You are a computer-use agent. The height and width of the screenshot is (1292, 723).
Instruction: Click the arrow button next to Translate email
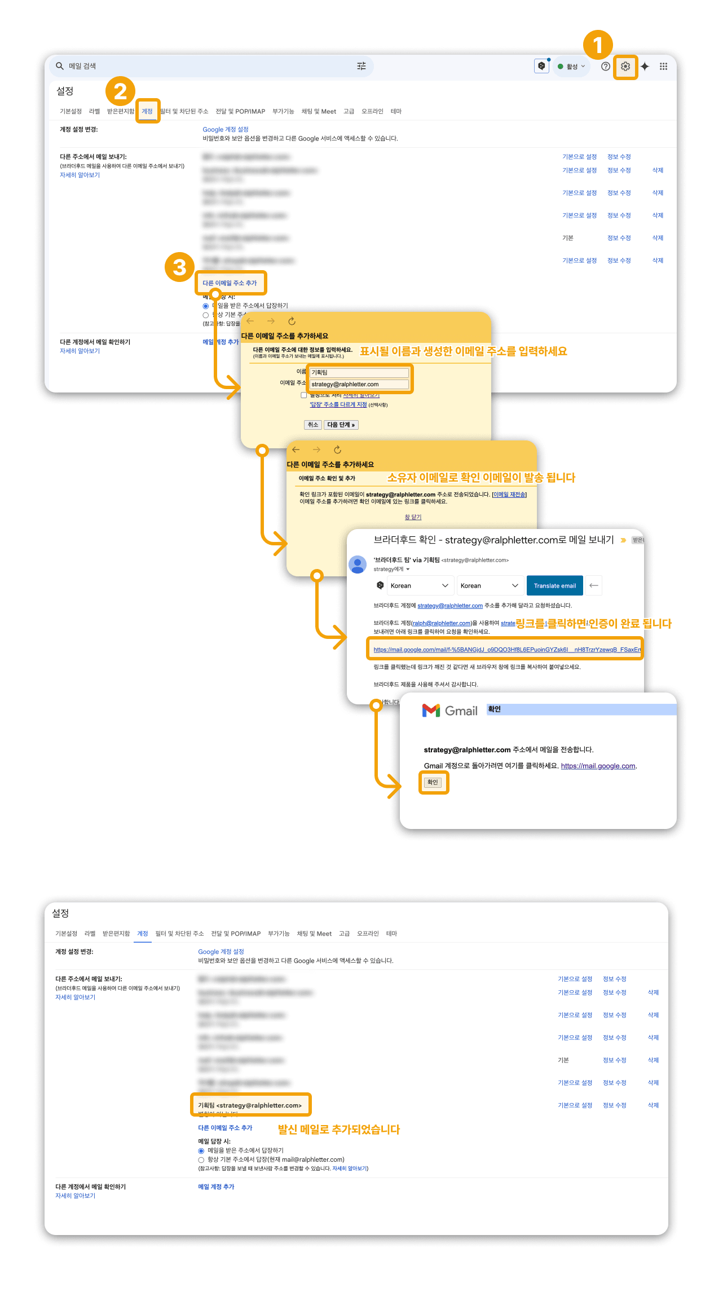pos(594,585)
